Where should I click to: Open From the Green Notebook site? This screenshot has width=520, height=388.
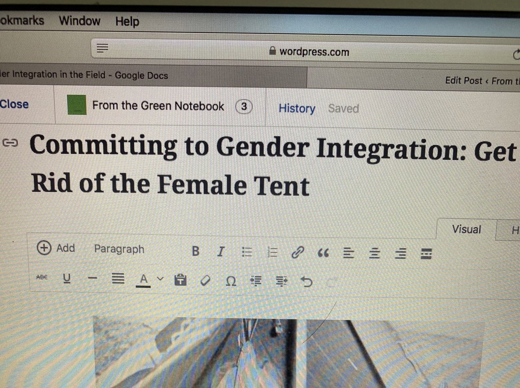pyautogui.click(x=158, y=106)
